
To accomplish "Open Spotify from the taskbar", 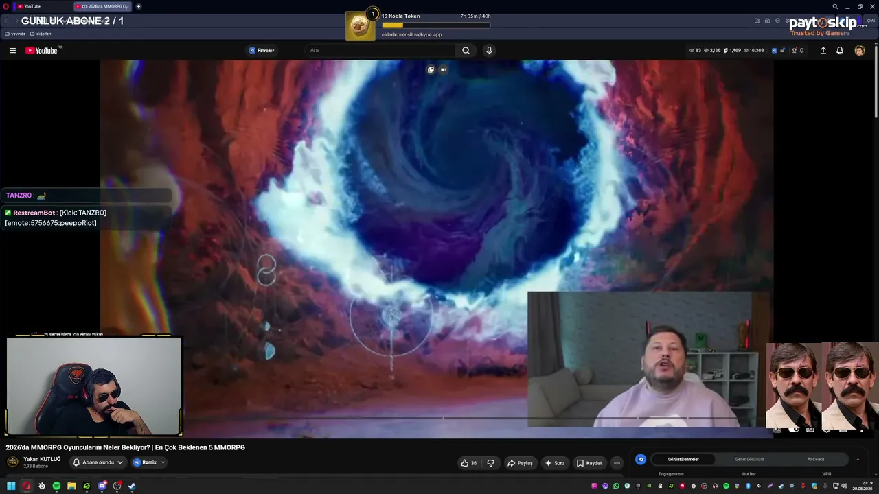I will pyautogui.click(x=56, y=486).
